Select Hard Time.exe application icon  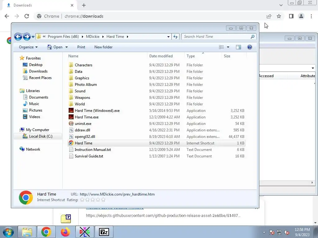pos(71,117)
